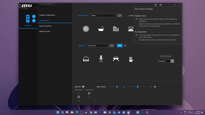Select the Party glasses equalizer preset

116,59
